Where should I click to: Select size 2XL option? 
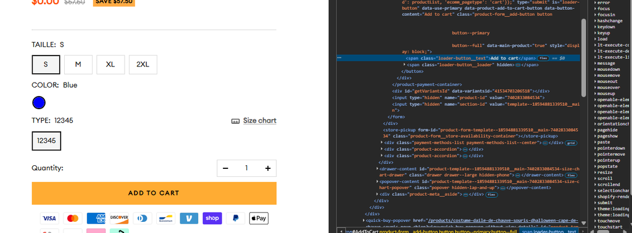tap(143, 64)
